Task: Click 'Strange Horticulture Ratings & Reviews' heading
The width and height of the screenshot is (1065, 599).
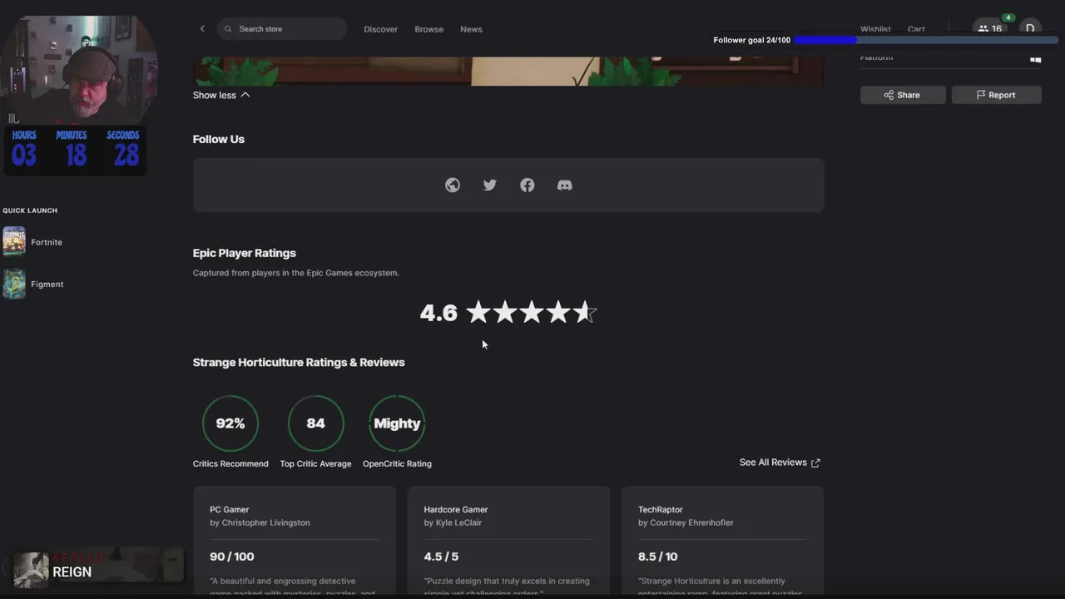Action: tap(299, 363)
